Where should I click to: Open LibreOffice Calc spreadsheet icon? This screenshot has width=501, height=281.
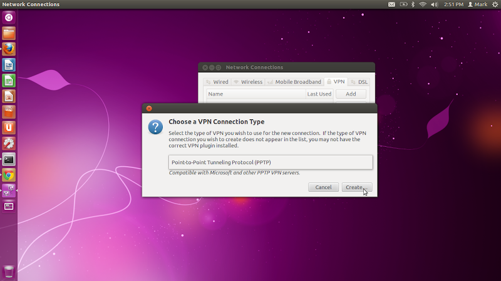click(9, 81)
